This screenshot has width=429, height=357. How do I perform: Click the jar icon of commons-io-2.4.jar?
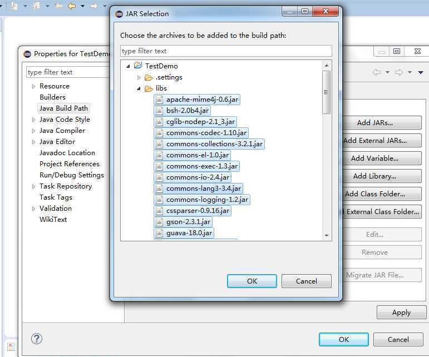click(x=159, y=178)
